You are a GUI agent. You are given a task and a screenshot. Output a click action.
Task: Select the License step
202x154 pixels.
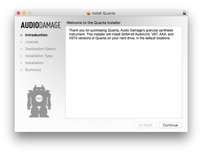(32, 42)
